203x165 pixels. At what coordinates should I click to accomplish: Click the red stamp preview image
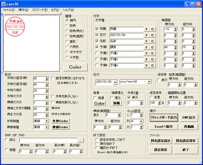(15, 26)
